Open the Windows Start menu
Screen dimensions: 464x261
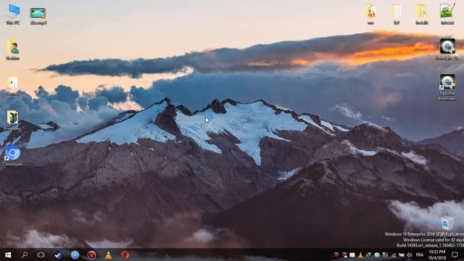(x=8, y=254)
